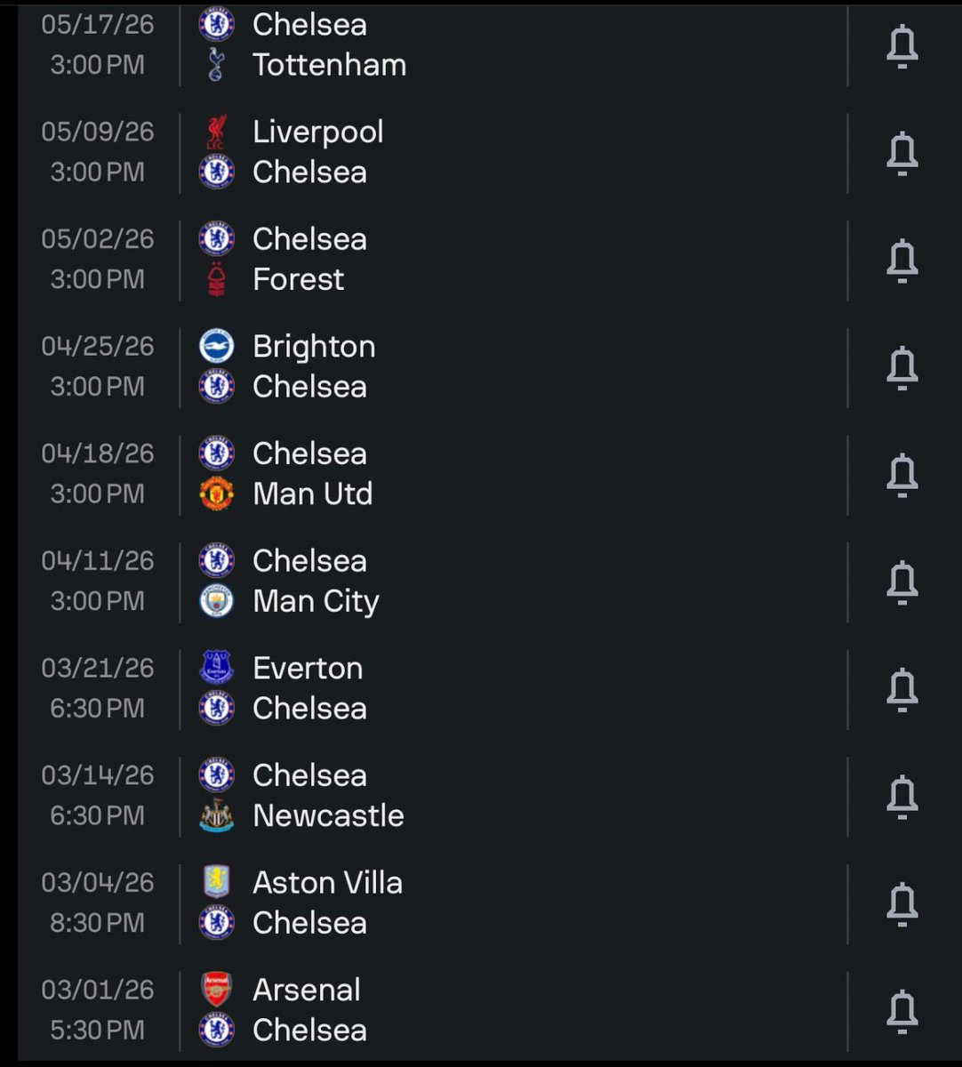Tap bell icon for Chelsea vs Newcastle
The width and height of the screenshot is (962, 1067).
902,796
